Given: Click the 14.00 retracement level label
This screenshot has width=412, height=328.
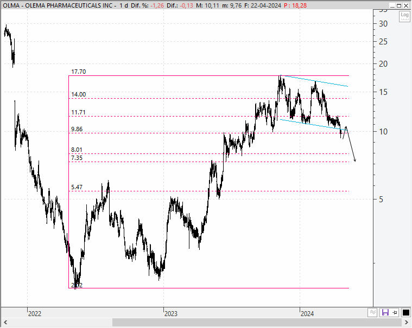Looking at the screenshot, I should tap(78, 94).
